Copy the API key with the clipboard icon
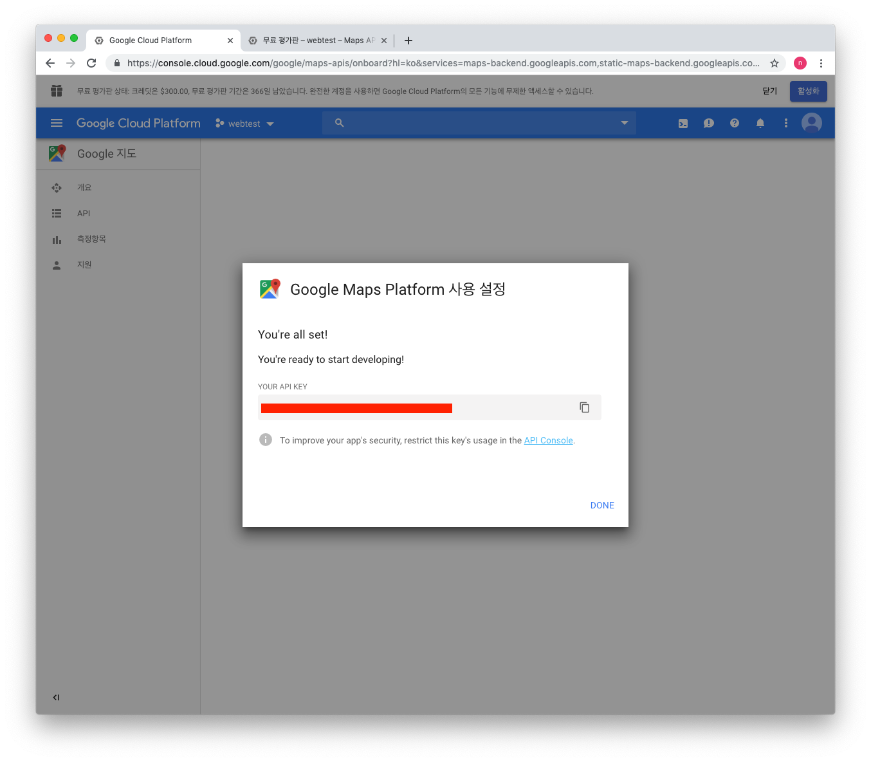This screenshot has height=762, width=871. point(584,407)
